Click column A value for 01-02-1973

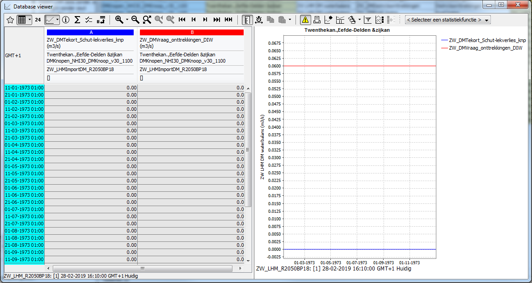click(x=91, y=102)
